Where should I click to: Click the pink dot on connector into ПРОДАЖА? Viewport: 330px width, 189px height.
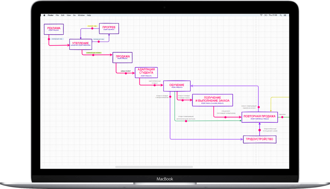[x=93, y=55]
